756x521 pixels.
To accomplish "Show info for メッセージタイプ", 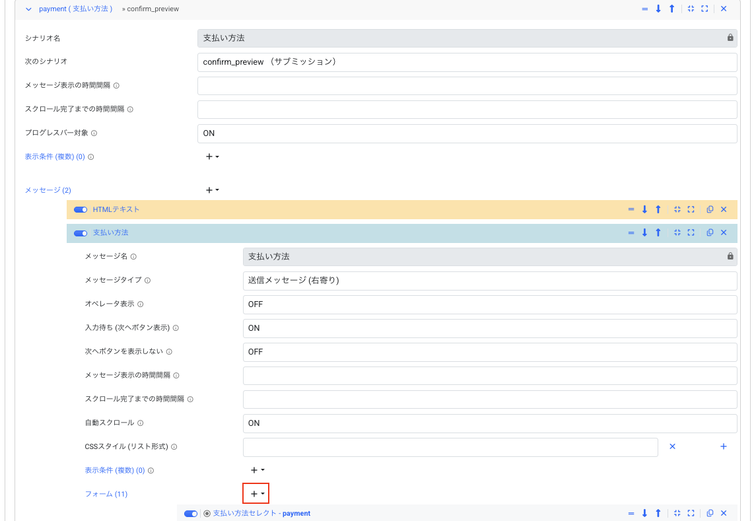I will point(147,280).
